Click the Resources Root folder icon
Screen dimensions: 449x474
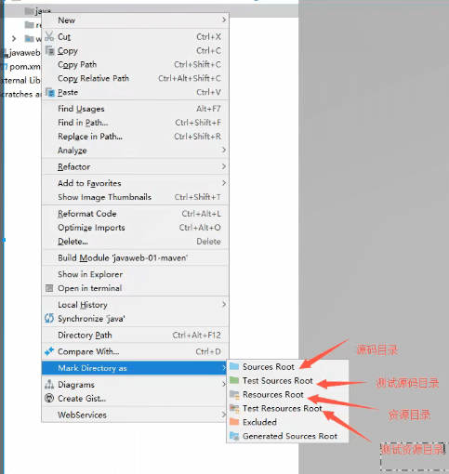[234, 394]
